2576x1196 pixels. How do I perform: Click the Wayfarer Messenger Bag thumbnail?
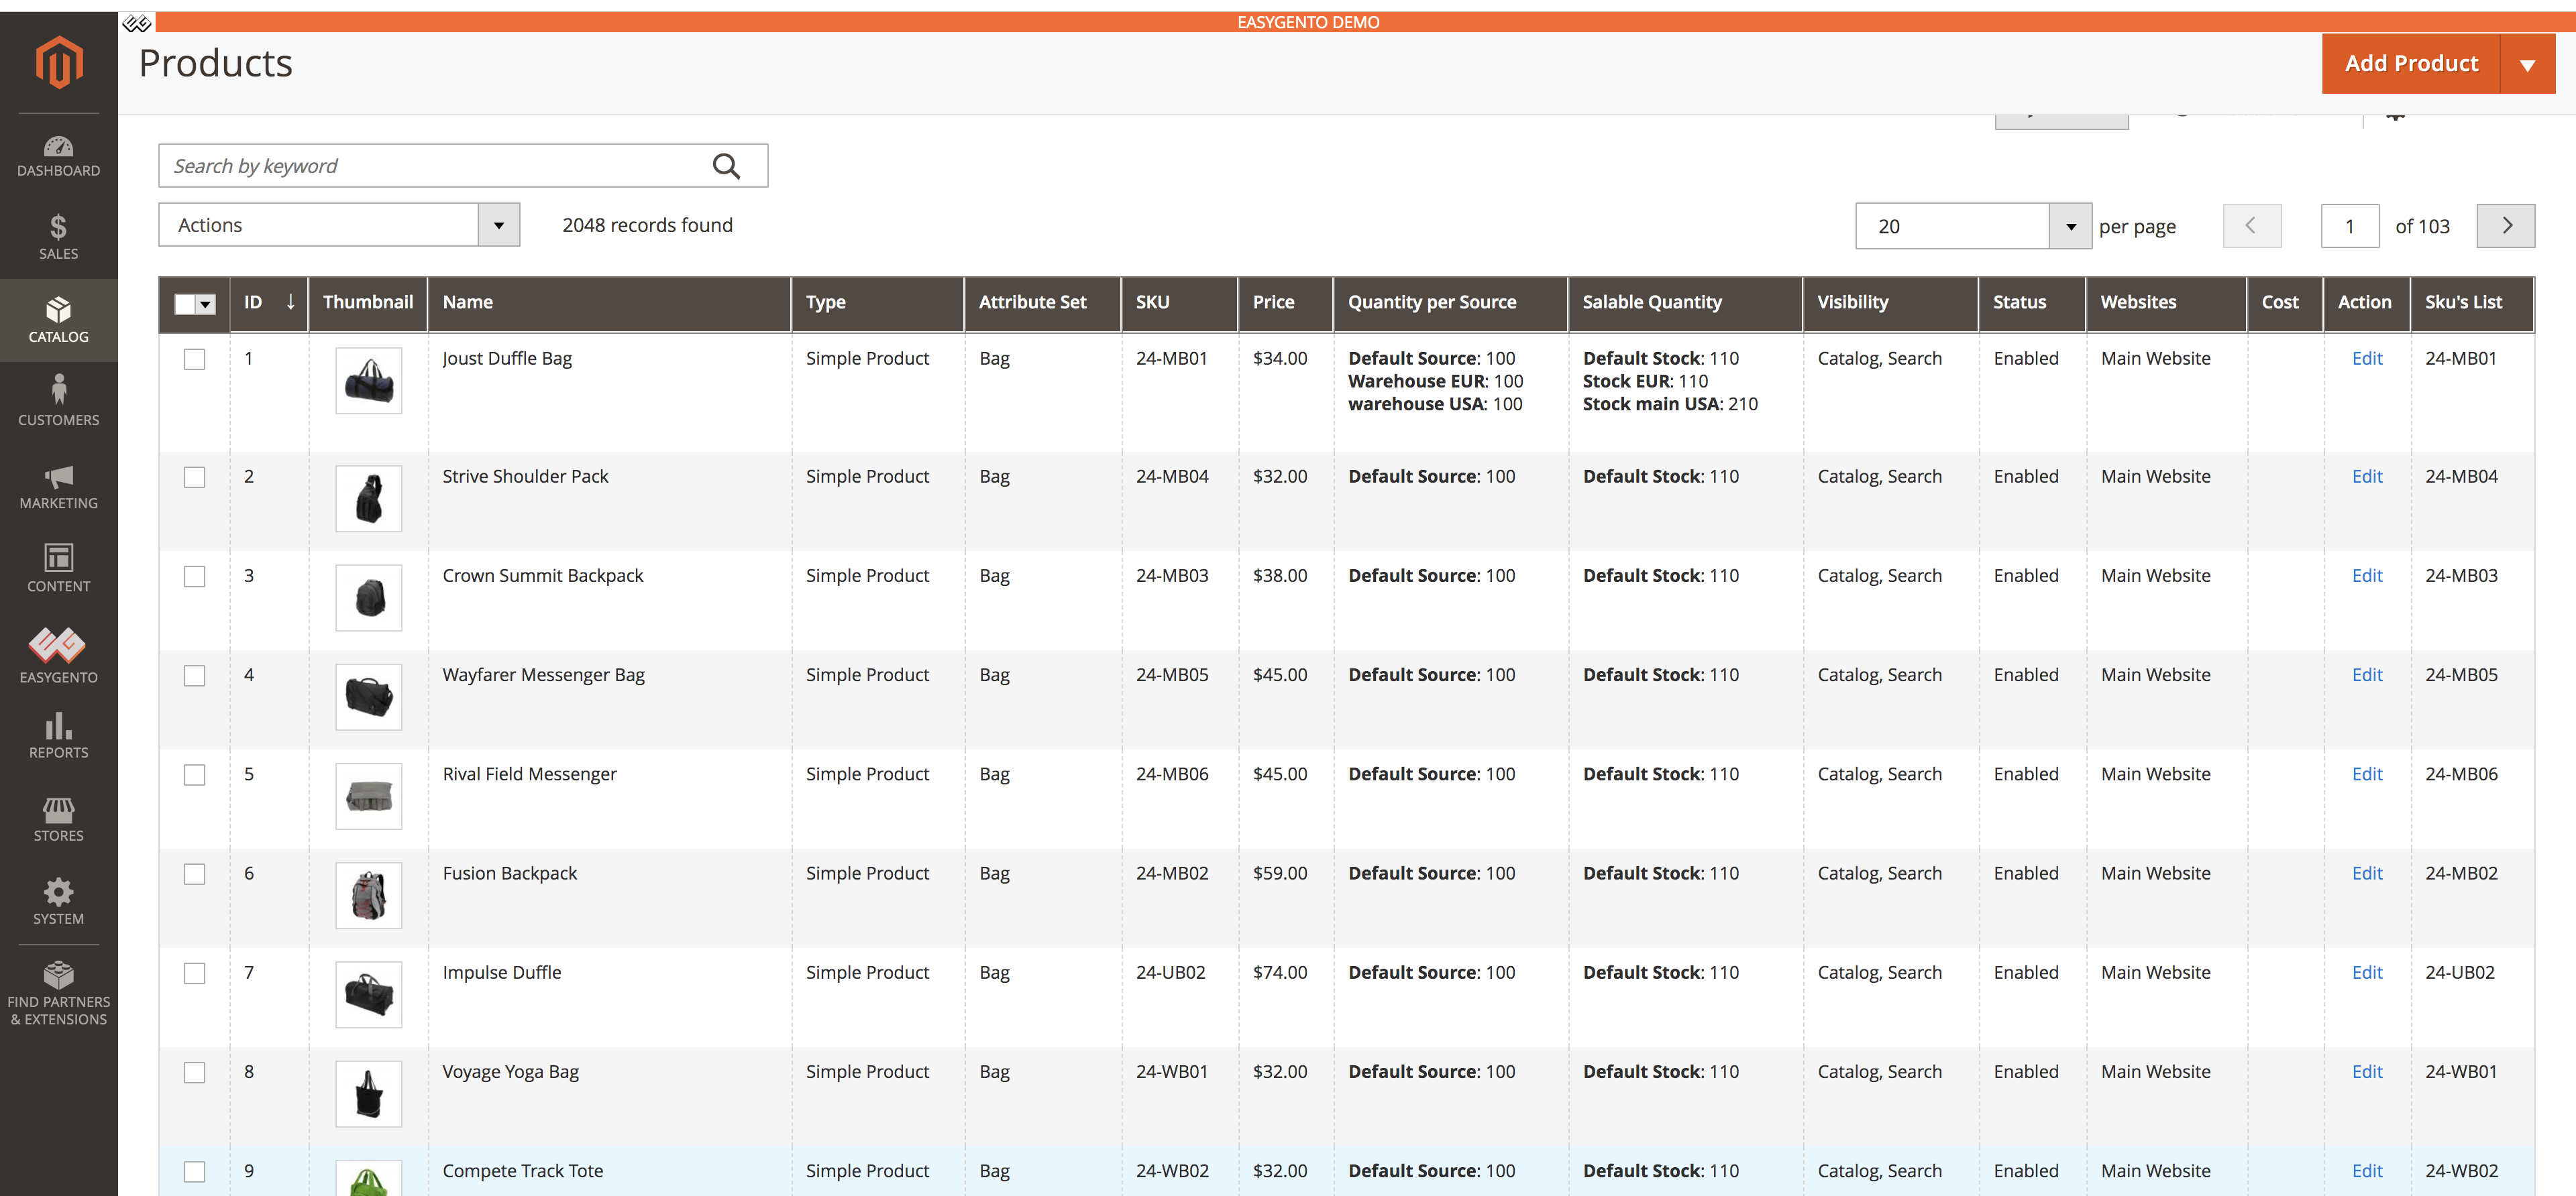(368, 697)
